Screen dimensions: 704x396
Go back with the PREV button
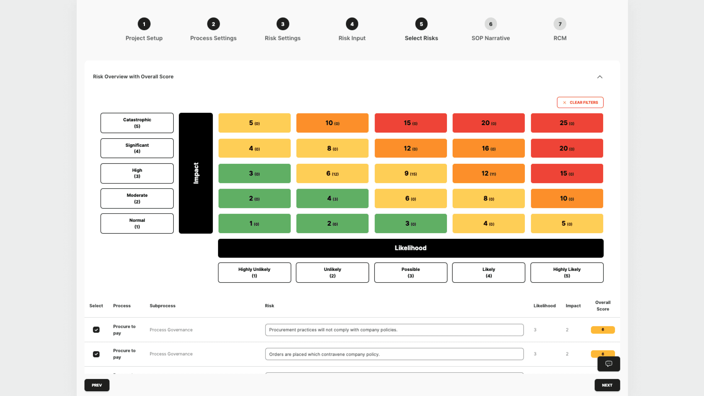click(97, 385)
